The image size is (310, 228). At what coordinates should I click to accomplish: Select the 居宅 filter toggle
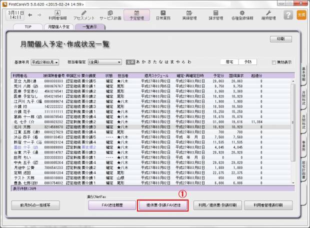tap(229, 62)
